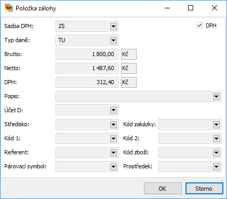Open the Středisko dropdown list

[113, 125]
